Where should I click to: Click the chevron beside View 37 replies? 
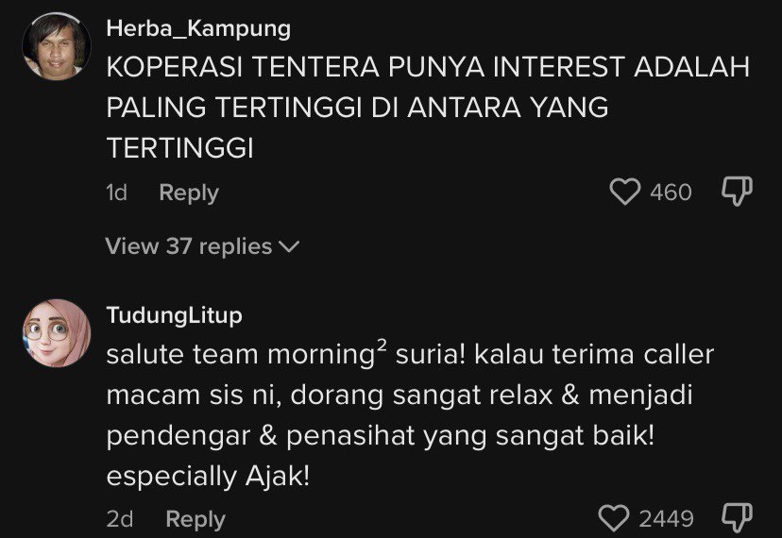(290, 247)
